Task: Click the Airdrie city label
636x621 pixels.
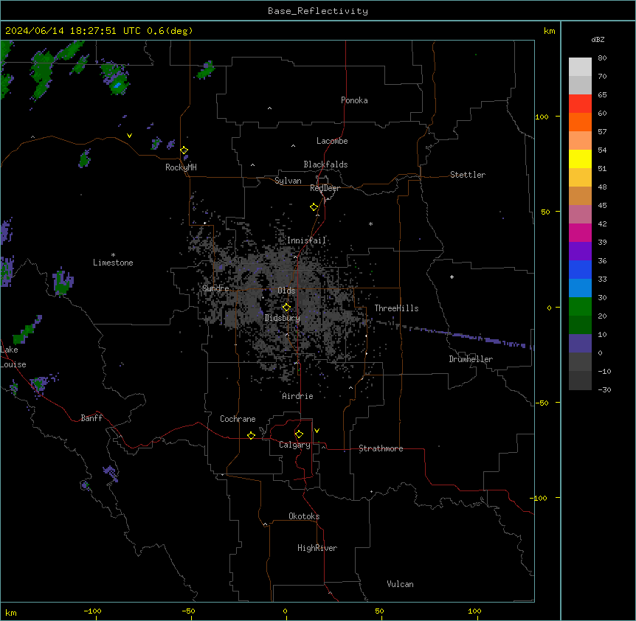Action: 297,396
